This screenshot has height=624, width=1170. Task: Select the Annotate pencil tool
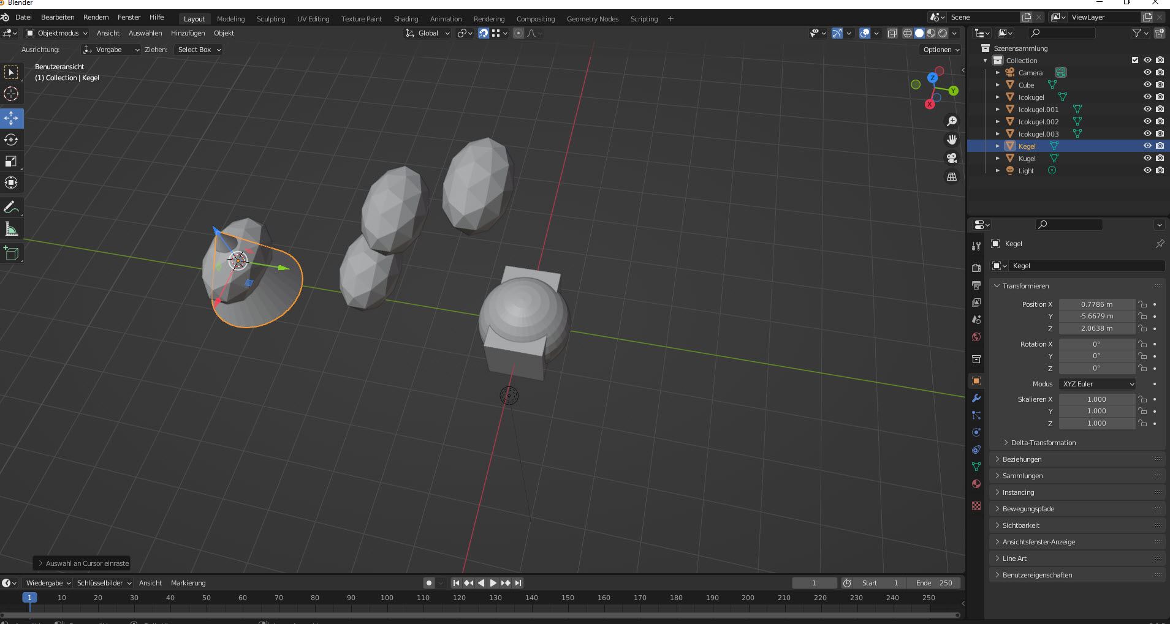(11, 208)
